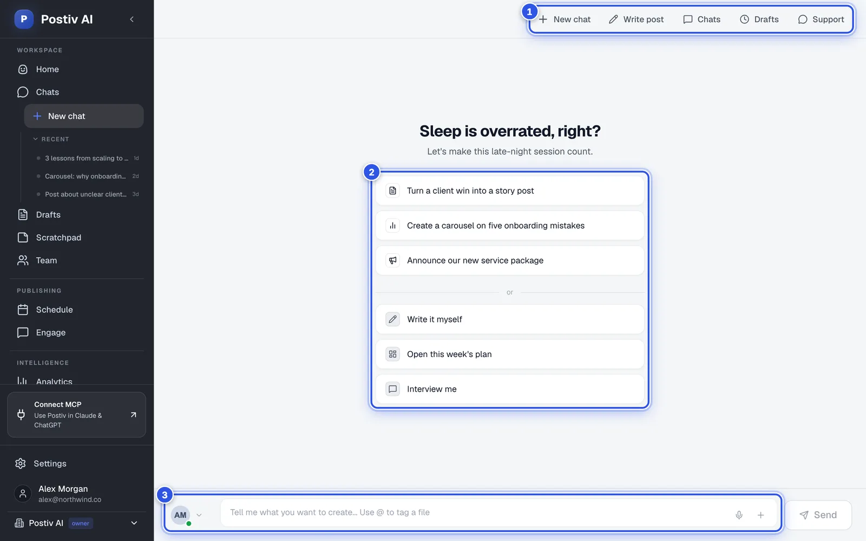Viewport: 866px width, 541px height.
Task: Click the document icon on the story post suggestion
Action: tap(393, 190)
